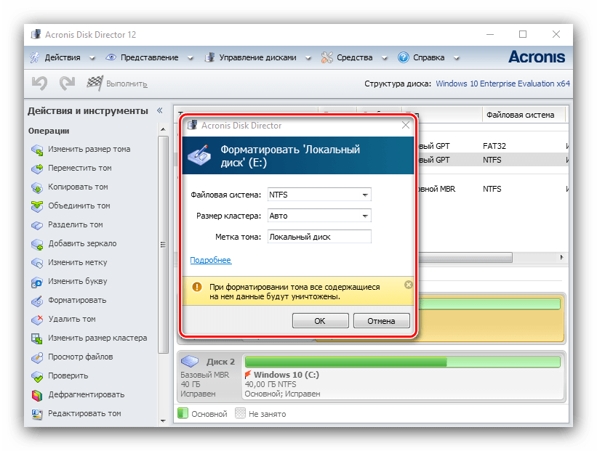
Task: Click the Change letter icon (Изменить букву)
Action: tap(37, 282)
